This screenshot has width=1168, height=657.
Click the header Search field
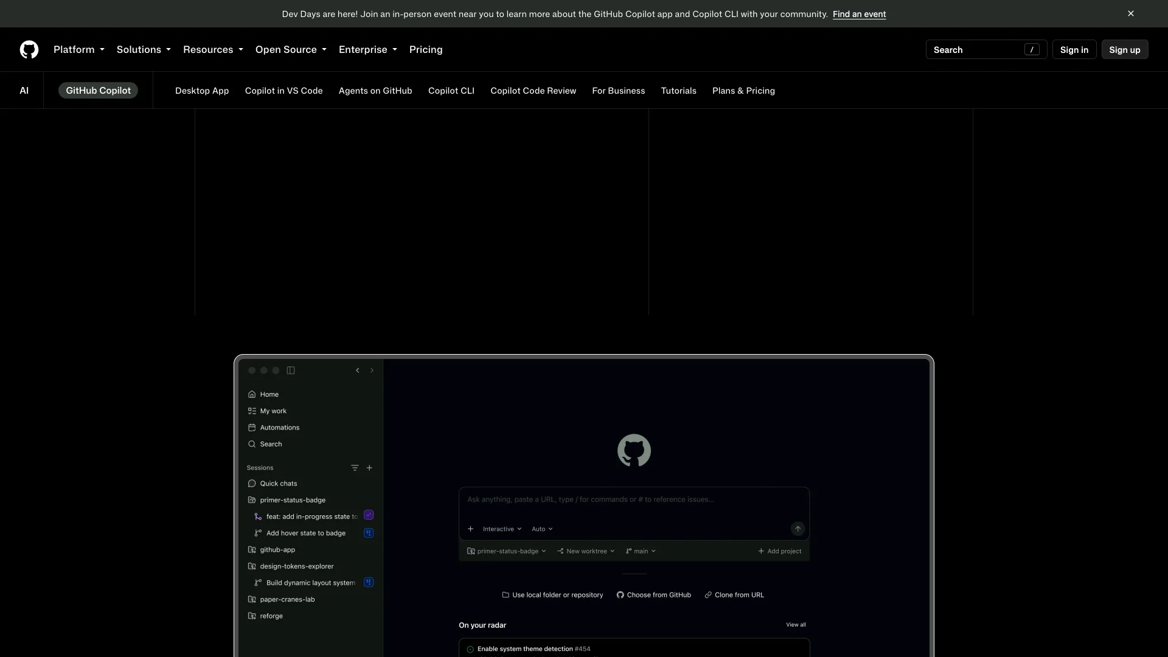point(986,49)
